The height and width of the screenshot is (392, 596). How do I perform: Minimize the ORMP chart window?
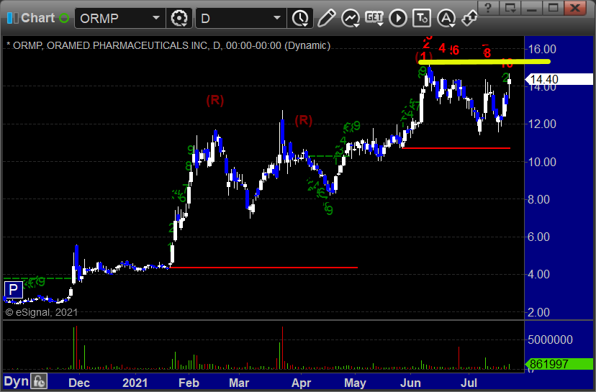(532, 7)
